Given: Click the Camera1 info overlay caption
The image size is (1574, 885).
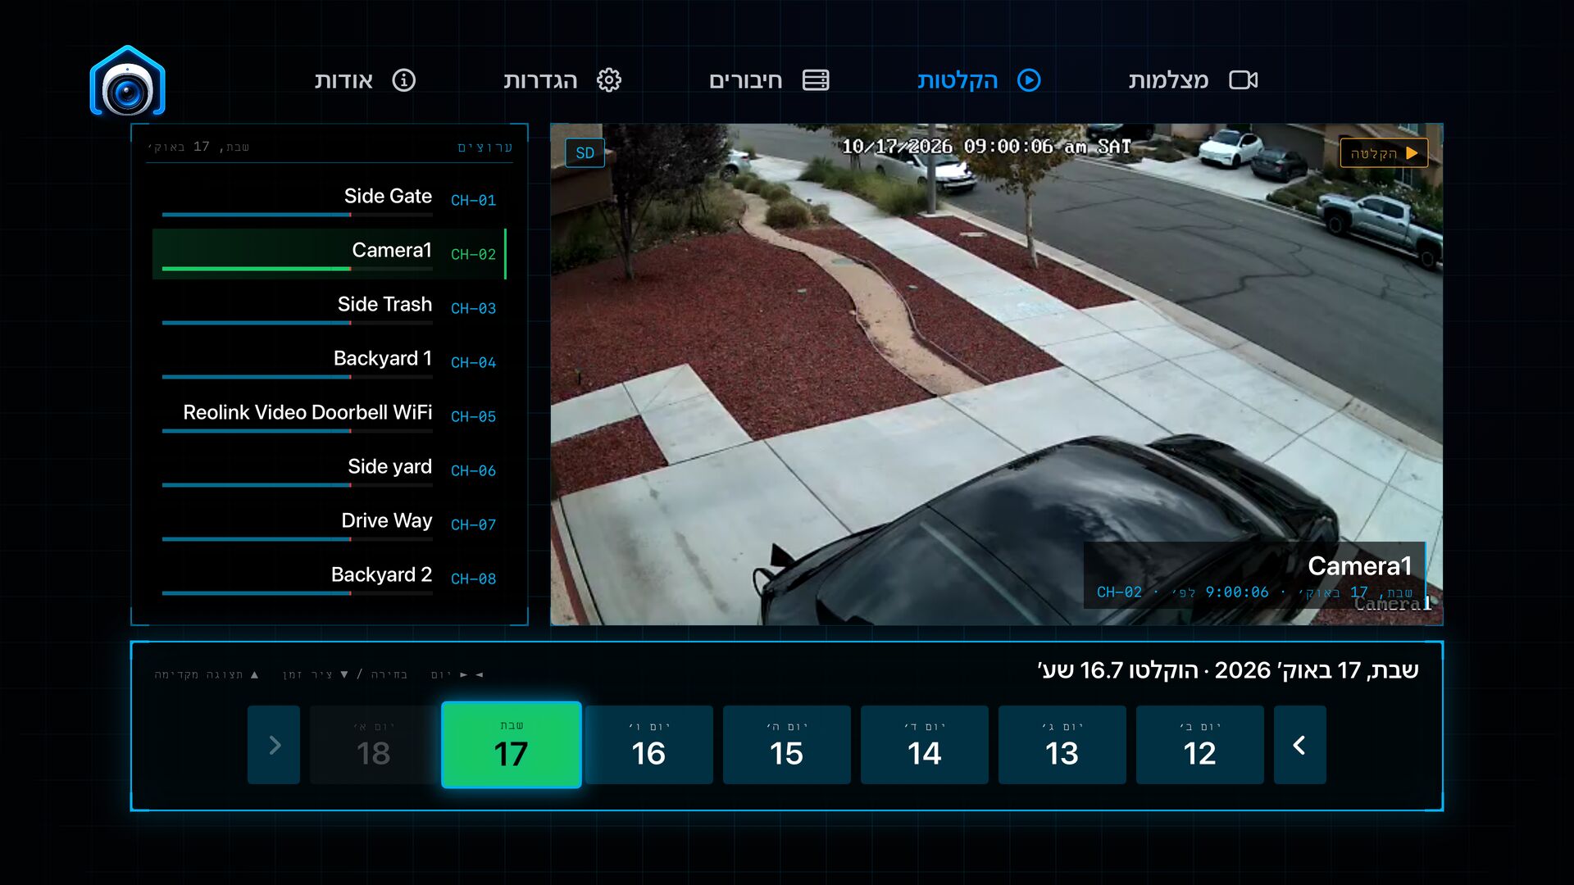Looking at the screenshot, I should (1254, 577).
